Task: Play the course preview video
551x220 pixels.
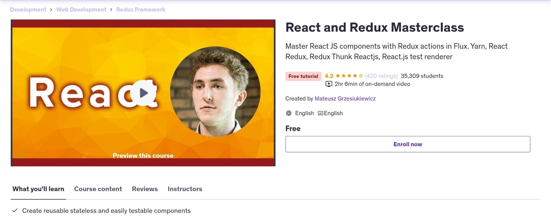Action: pyautogui.click(x=143, y=93)
